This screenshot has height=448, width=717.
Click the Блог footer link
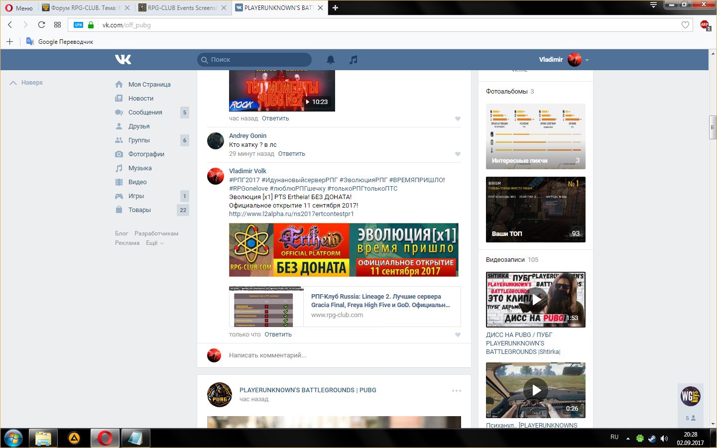tap(121, 233)
